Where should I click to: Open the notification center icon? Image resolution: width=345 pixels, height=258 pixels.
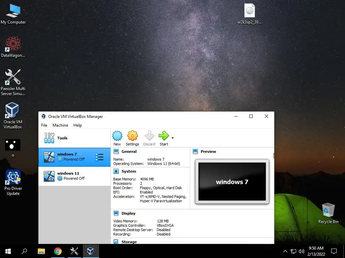coord(334,251)
